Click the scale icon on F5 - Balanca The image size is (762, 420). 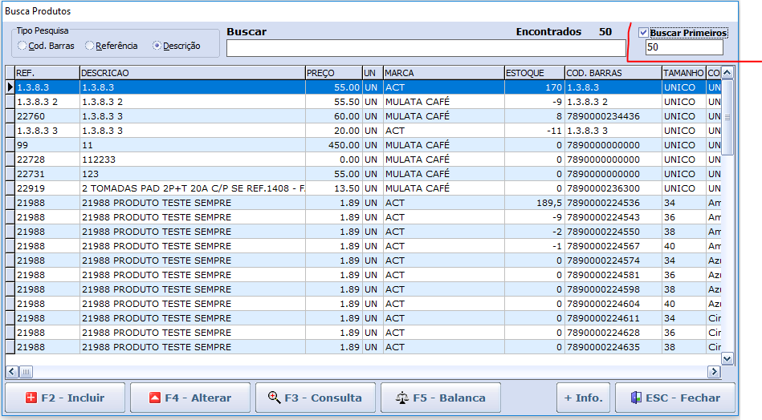pos(403,398)
